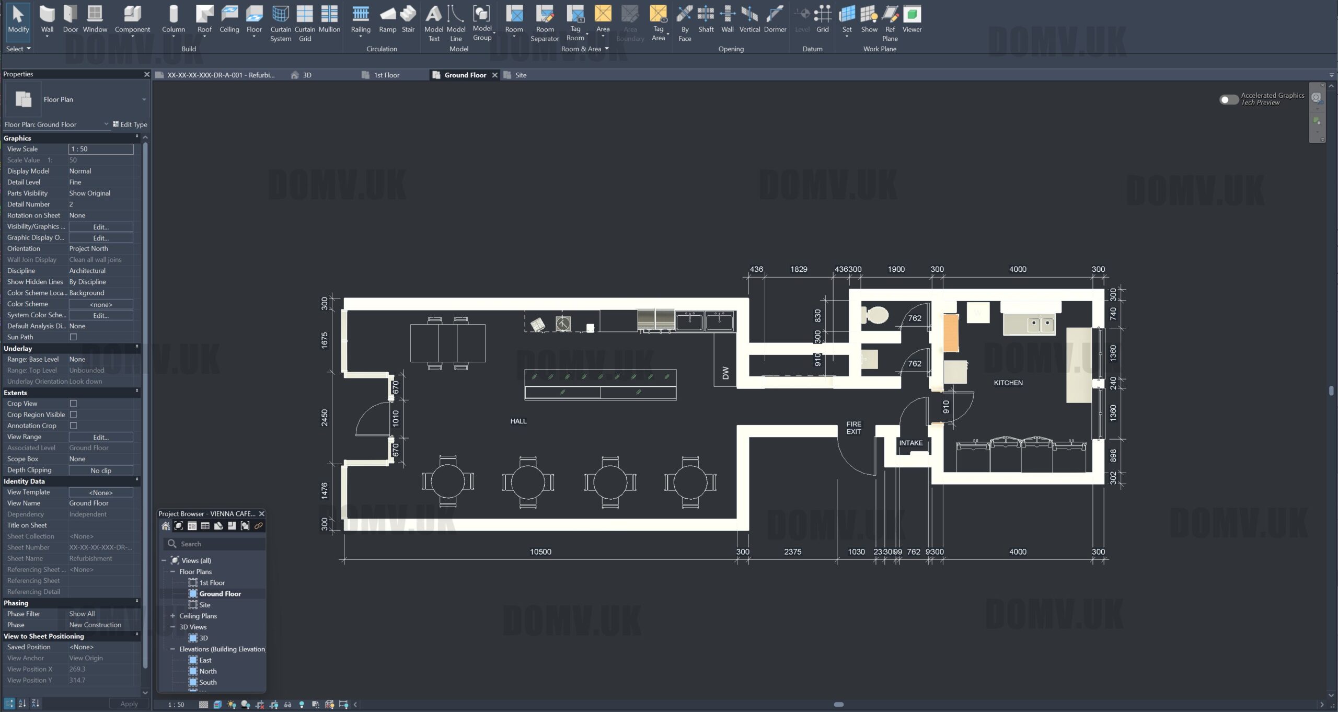This screenshot has height=712, width=1338.
Task: Enable the Sun Path checkbox
Action: 74,337
